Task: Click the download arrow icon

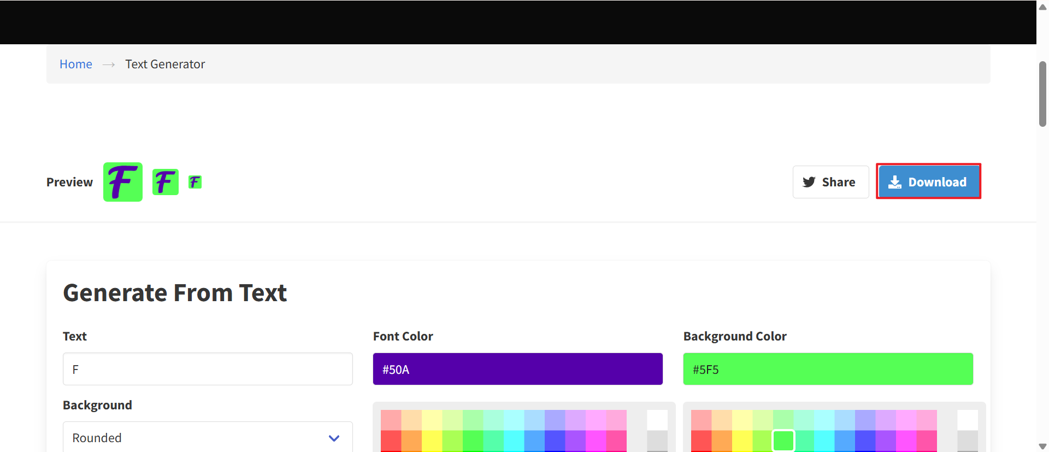Action: [x=895, y=182]
